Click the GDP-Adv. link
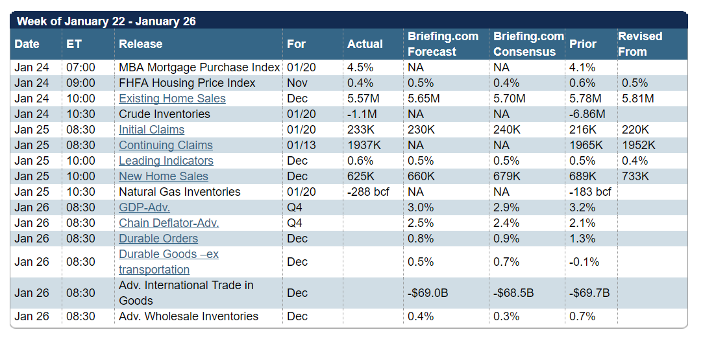The width and height of the screenshot is (703, 341). (144, 207)
